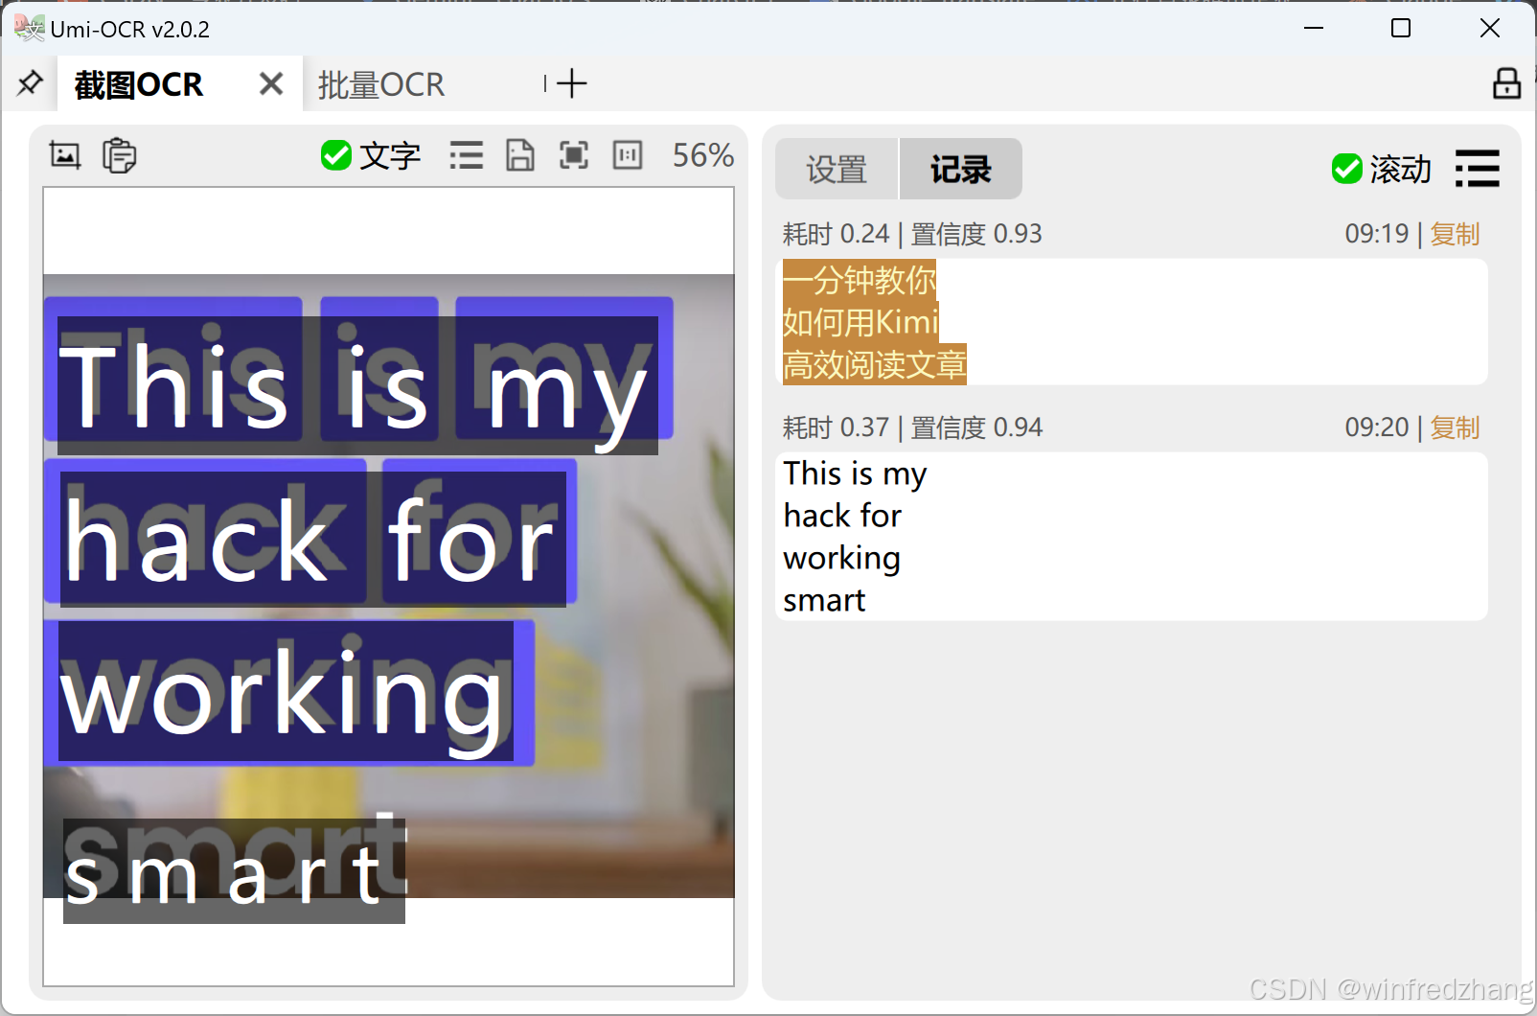Screen dimensions: 1537x1016
Task: Fit image to view with the frame icon
Action: pyautogui.click(x=574, y=155)
